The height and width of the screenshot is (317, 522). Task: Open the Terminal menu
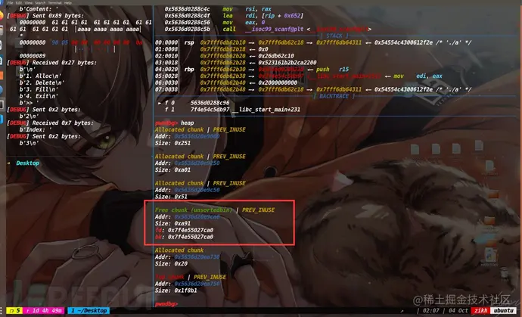[54, 3]
